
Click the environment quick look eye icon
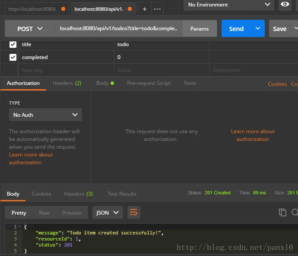285,4
